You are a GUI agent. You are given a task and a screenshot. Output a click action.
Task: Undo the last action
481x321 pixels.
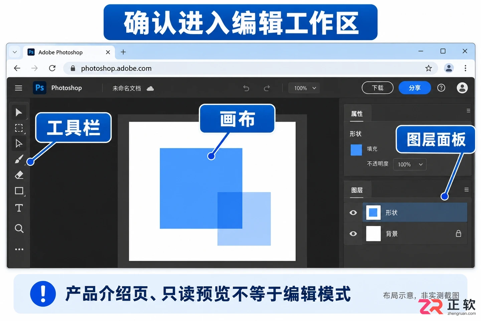click(246, 88)
